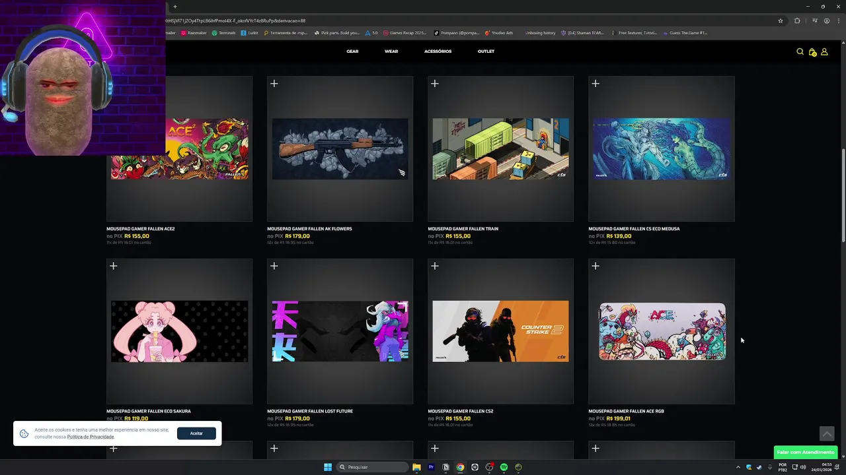Open Windows Start menu
846x475 pixels.
point(328,467)
